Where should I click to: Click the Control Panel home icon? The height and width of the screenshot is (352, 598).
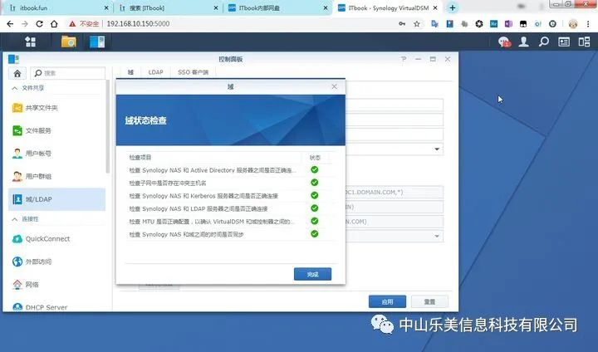point(17,73)
